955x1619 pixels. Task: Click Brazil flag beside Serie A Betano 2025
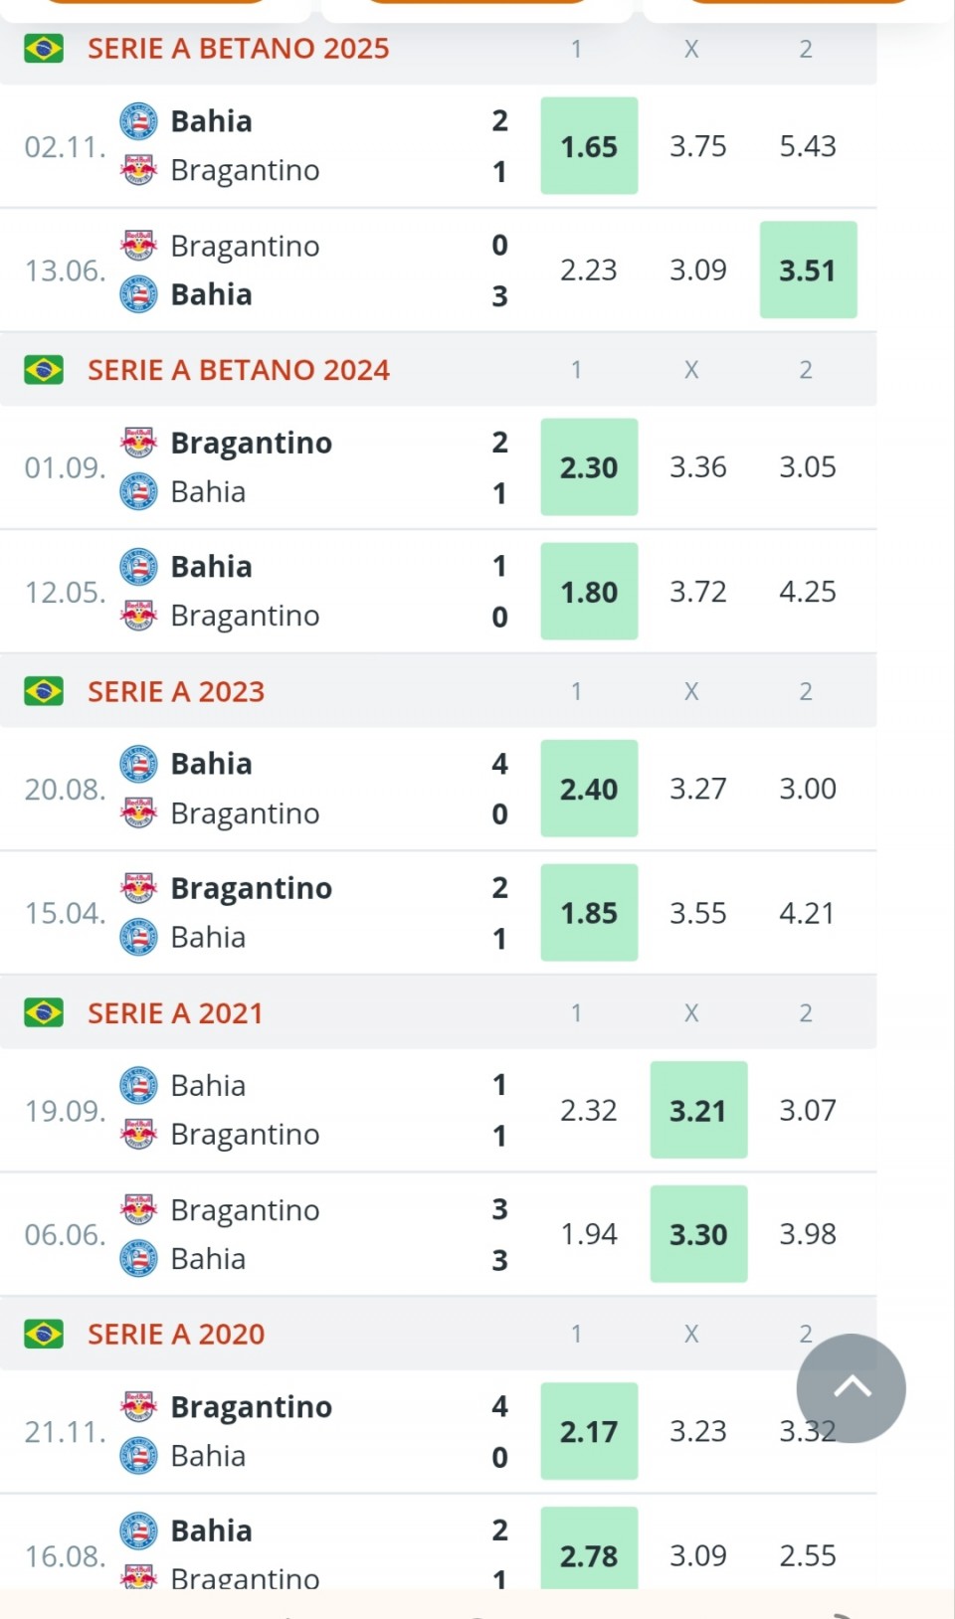[44, 49]
